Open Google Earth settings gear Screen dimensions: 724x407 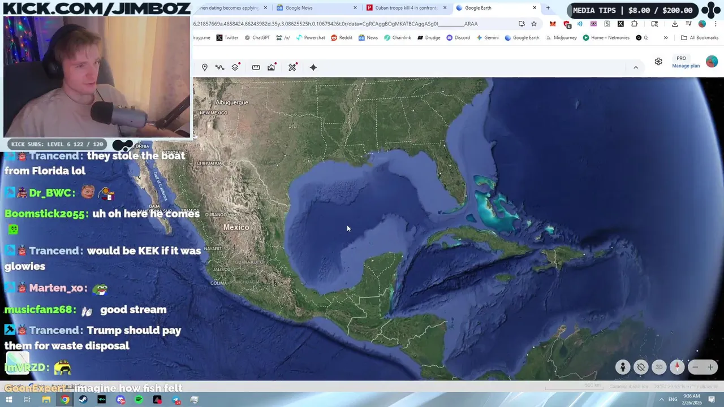[x=658, y=62]
